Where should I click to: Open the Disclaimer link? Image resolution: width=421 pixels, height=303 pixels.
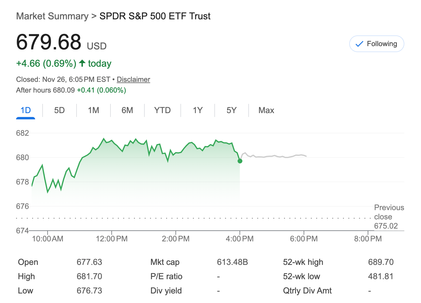(133, 79)
